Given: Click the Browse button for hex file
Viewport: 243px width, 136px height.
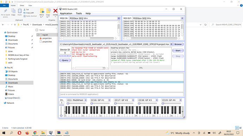Looking at the screenshot, I should [x=178, y=44].
